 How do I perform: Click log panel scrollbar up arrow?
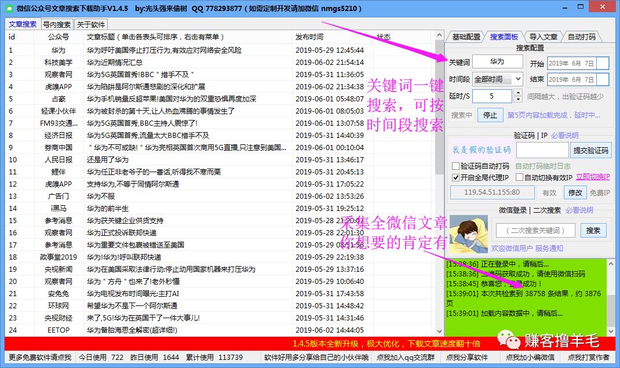611,263
